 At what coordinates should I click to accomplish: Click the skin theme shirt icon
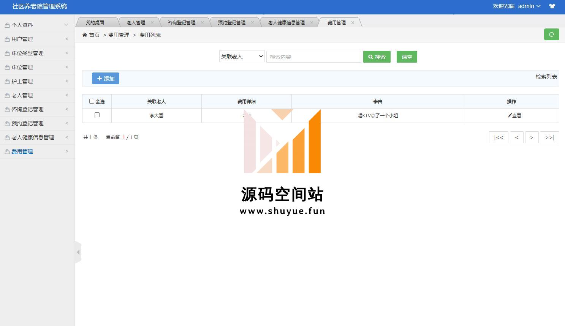(552, 6)
